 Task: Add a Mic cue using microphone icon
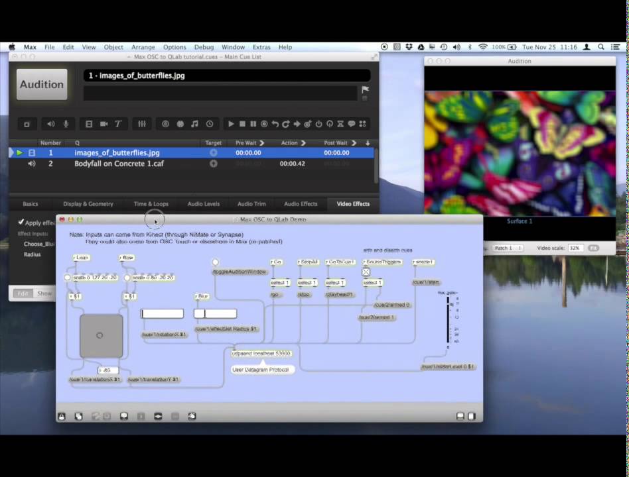click(66, 124)
